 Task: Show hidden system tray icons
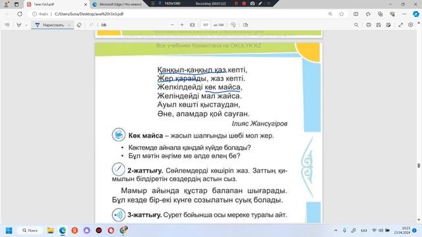336,230
